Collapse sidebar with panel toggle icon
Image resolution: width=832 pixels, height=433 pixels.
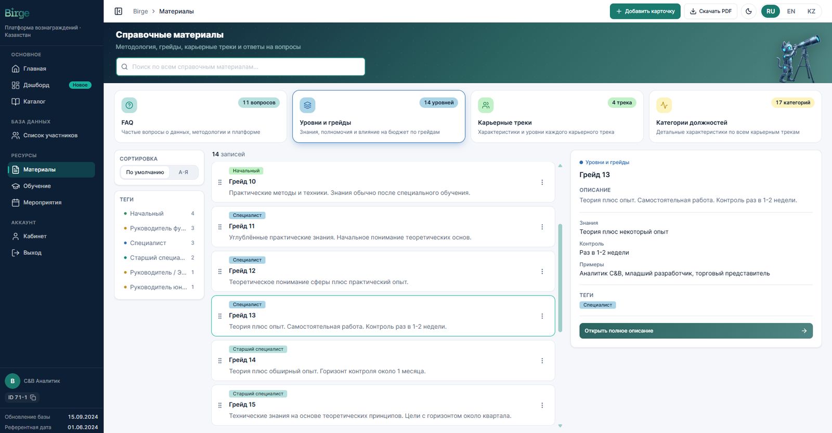coord(119,11)
